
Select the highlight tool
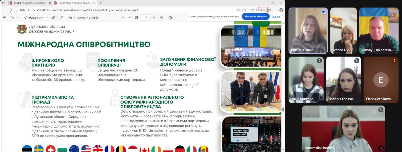[x=13, y=18]
